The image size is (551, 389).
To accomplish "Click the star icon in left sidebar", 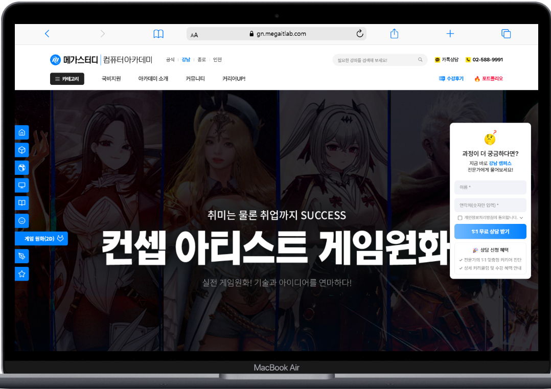I will [21, 273].
